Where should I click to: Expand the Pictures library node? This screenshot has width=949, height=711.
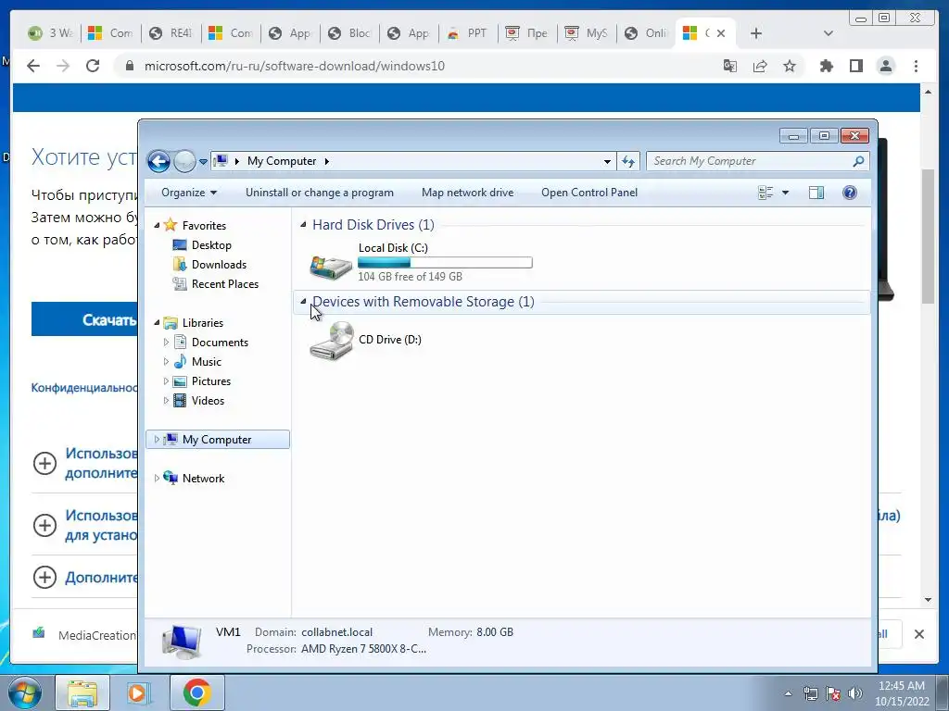[166, 380]
